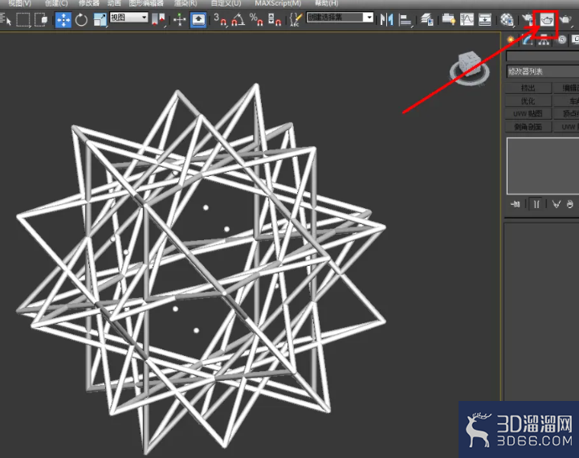Open the MAXScript(M) menu
This screenshot has width=579, height=458.
point(278,3)
